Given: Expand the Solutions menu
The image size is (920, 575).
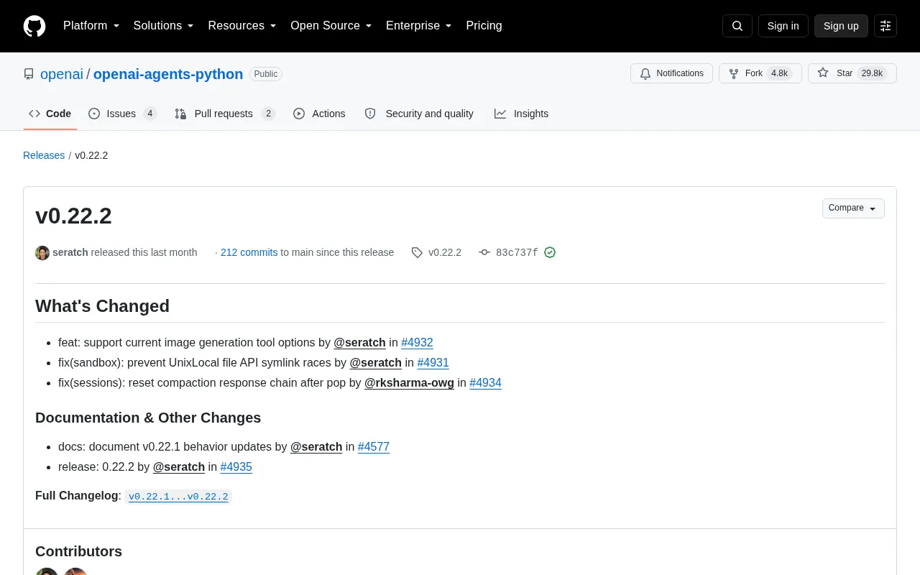Looking at the screenshot, I should click(163, 26).
